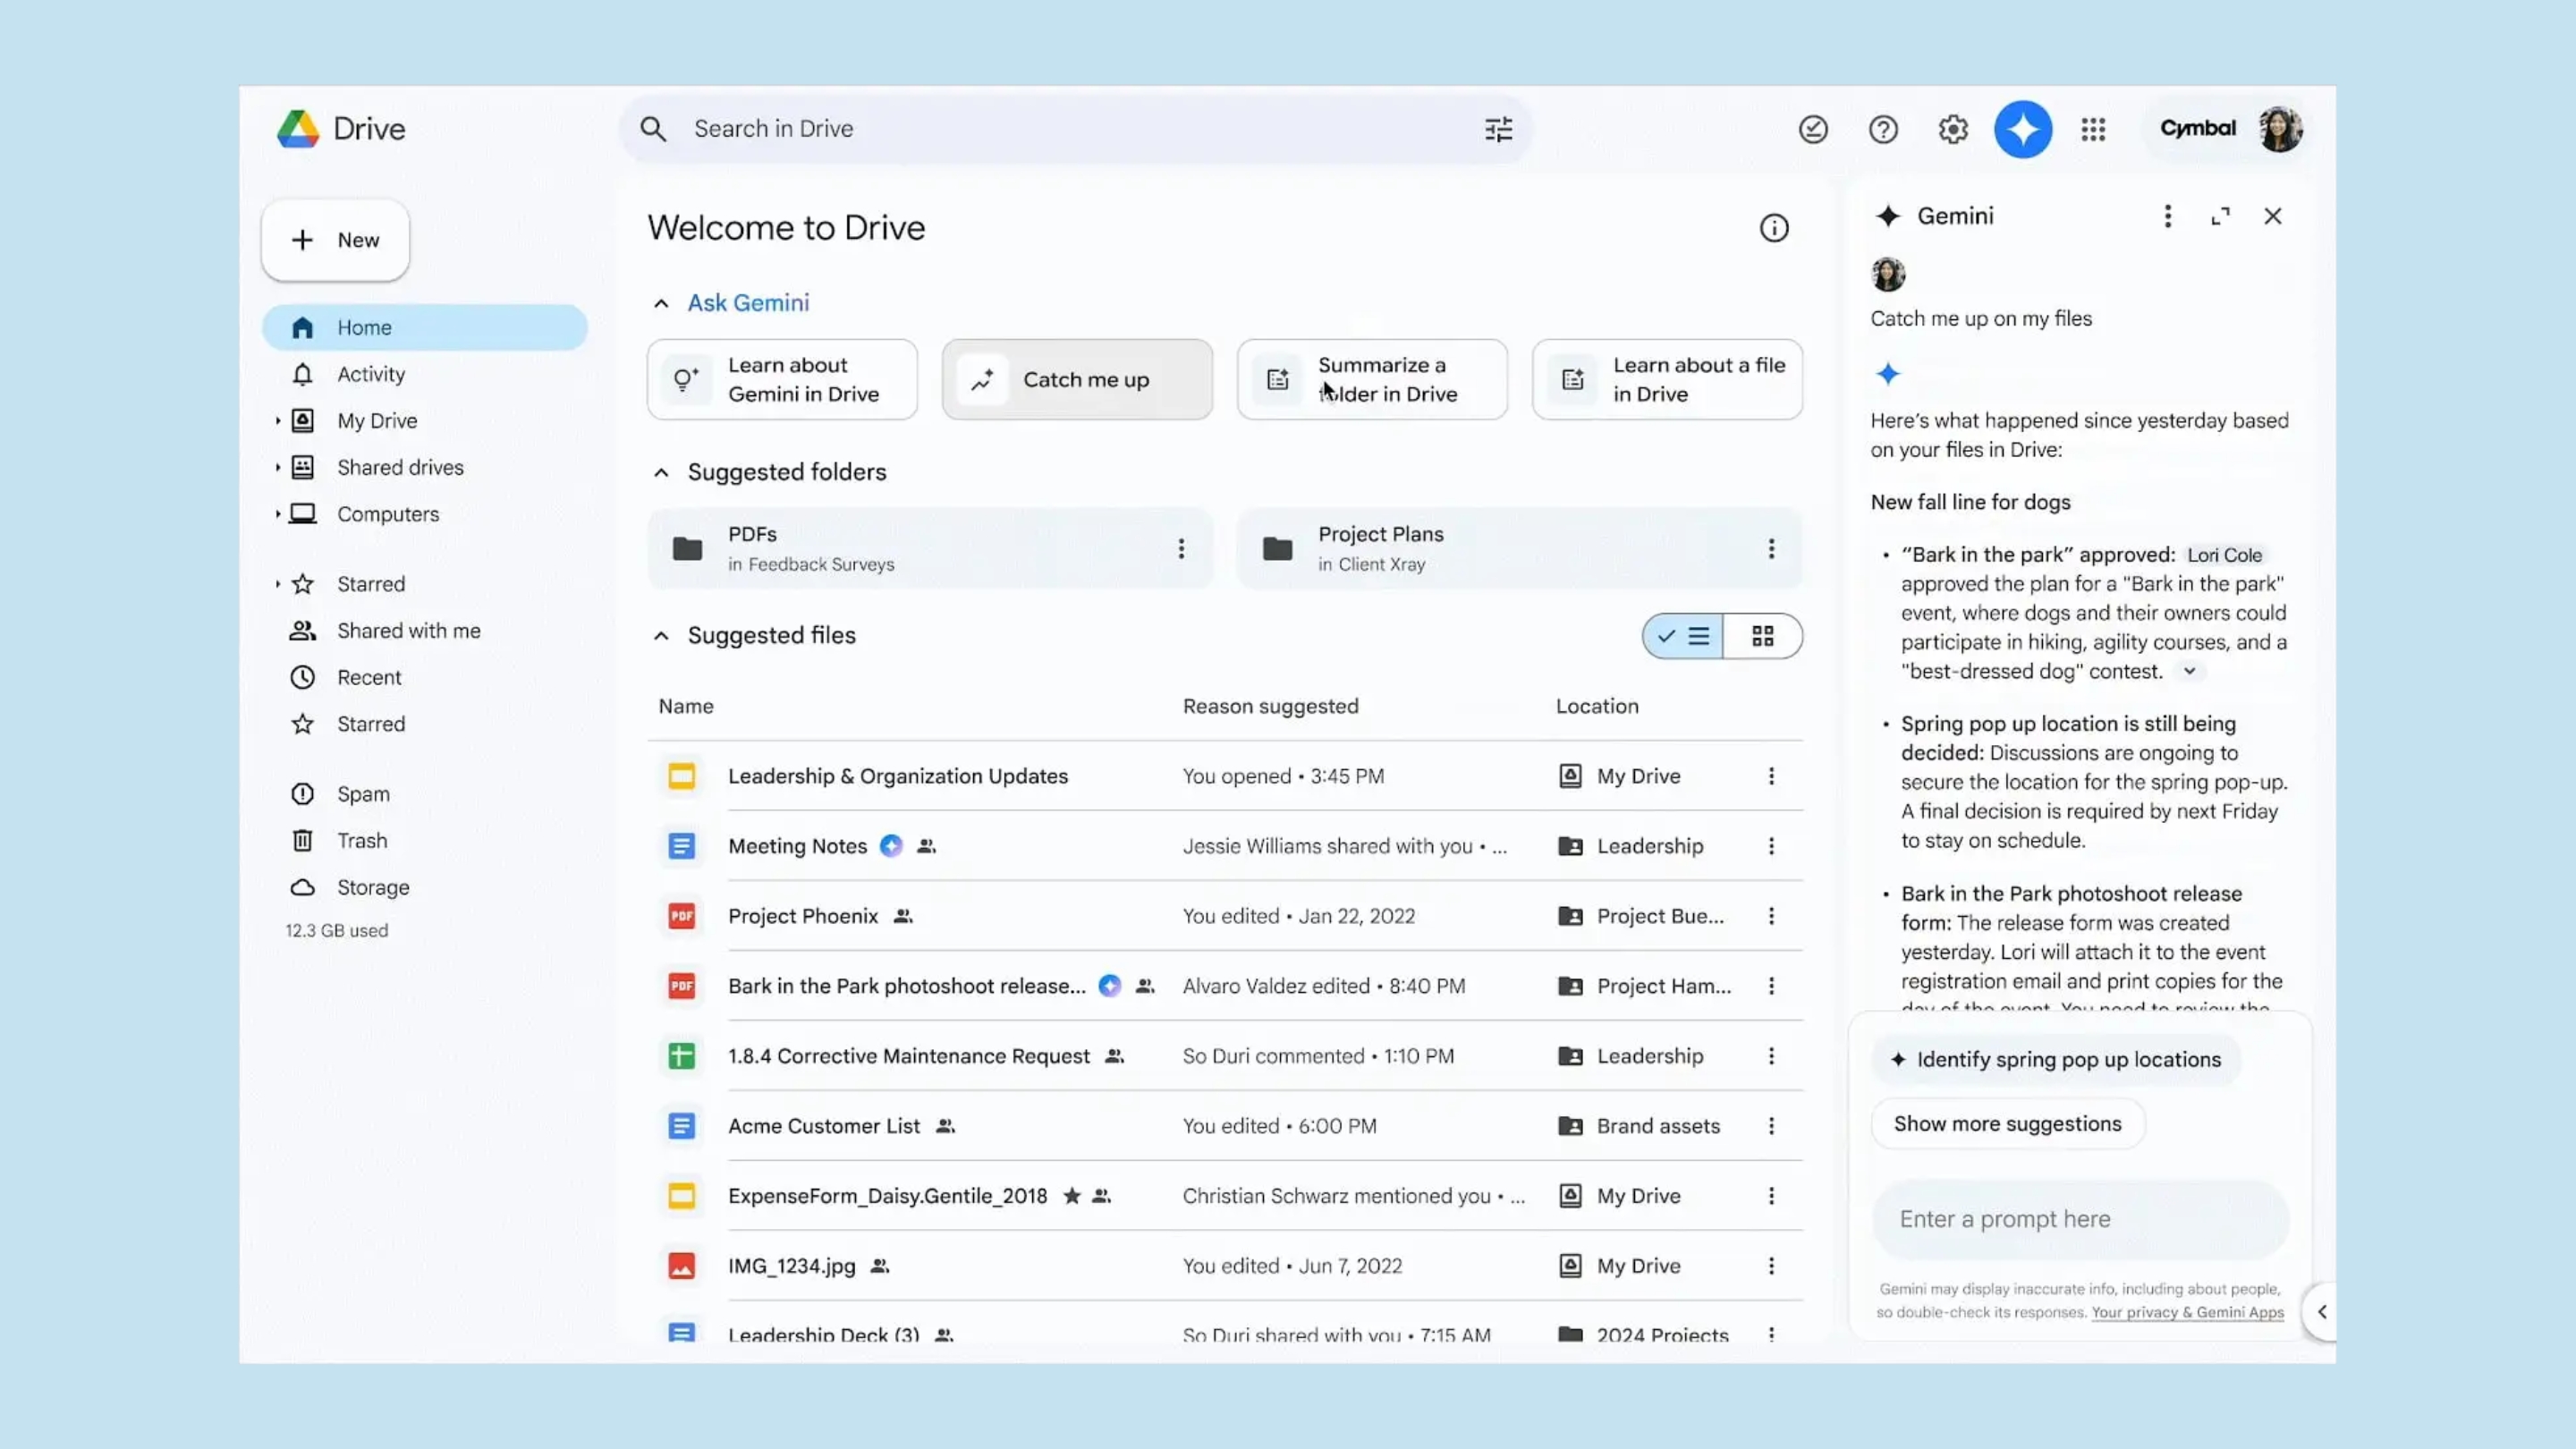Open Your privacy & Gemini Apps link
Screen dimensions: 2576x1449
click(2187, 1313)
